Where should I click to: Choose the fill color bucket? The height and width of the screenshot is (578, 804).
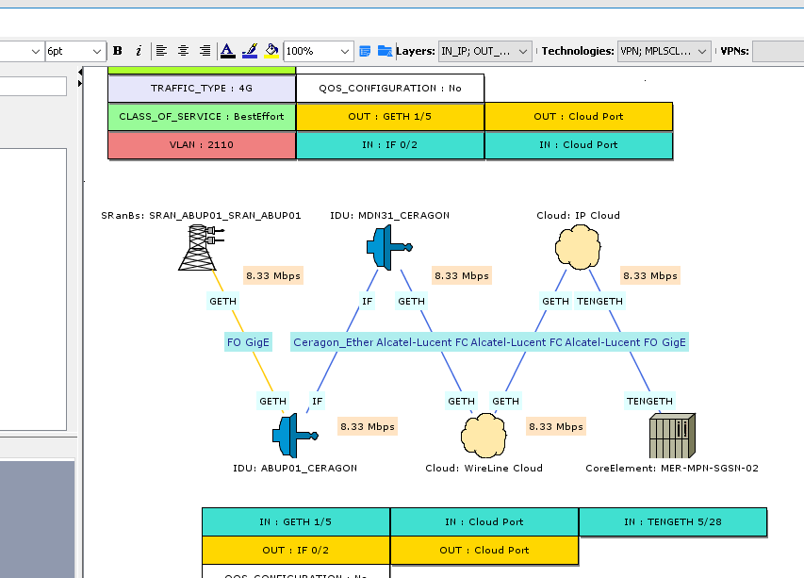click(x=271, y=51)
